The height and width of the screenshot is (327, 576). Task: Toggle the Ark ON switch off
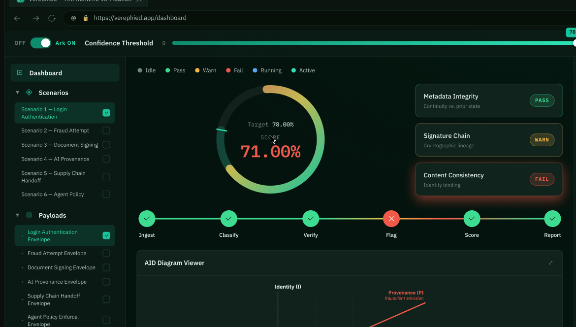pyautogui.click(x=40, y=43)
